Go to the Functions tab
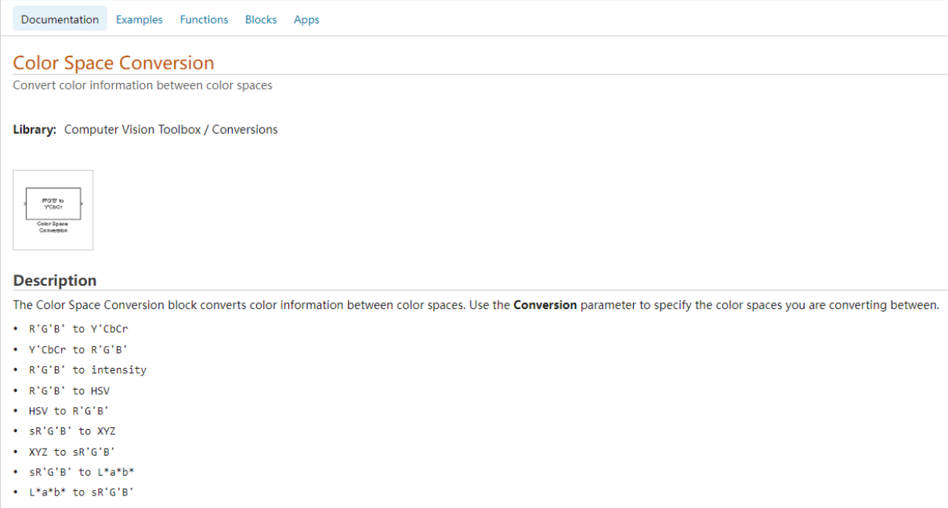This screenshot has height=508, width=948. [x=204, y=20]
